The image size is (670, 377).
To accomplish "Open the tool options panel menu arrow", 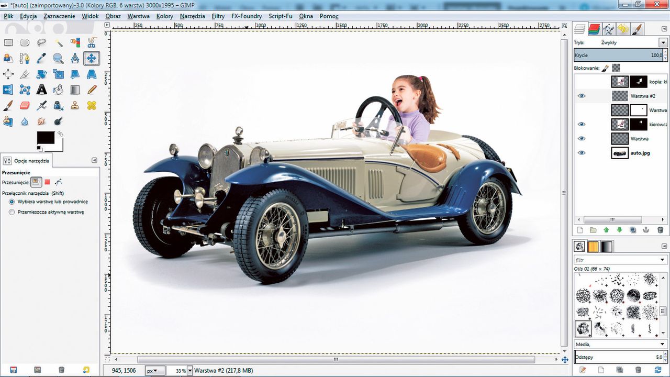I will point(94,160).
